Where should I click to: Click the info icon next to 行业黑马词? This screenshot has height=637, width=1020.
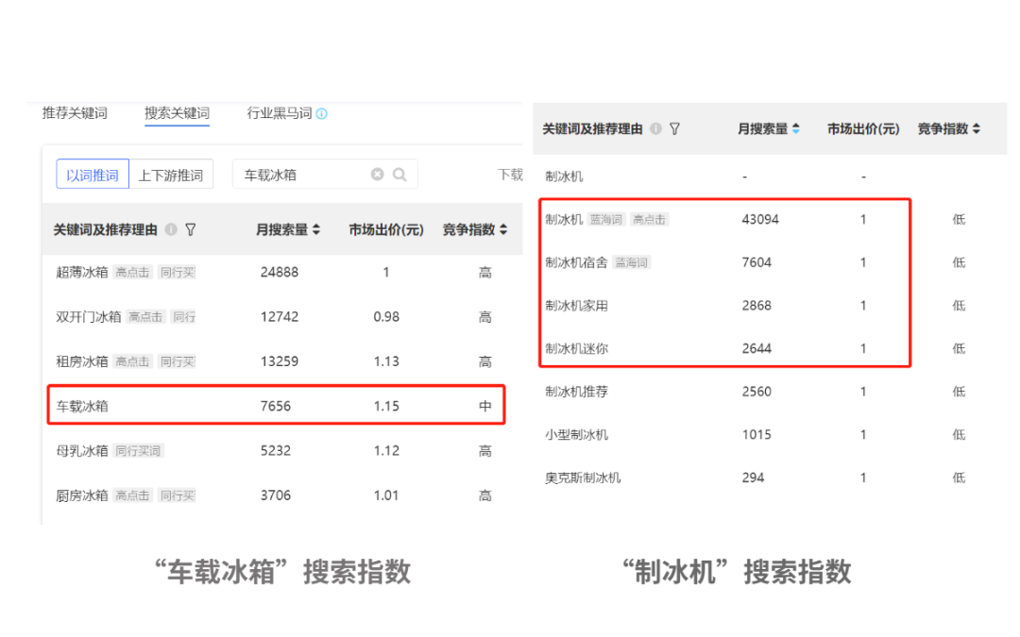coord(323,112)
